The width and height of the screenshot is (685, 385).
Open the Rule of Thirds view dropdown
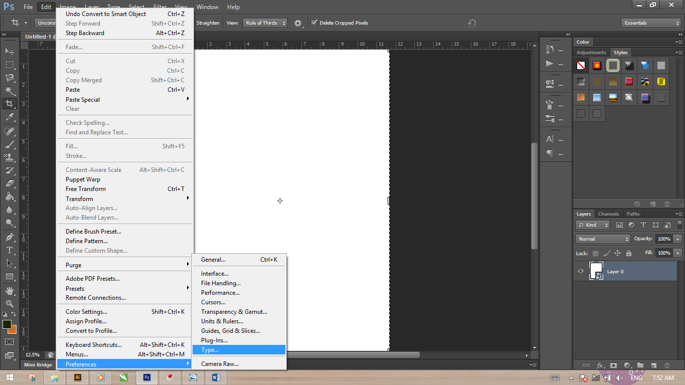coord(265,23)
